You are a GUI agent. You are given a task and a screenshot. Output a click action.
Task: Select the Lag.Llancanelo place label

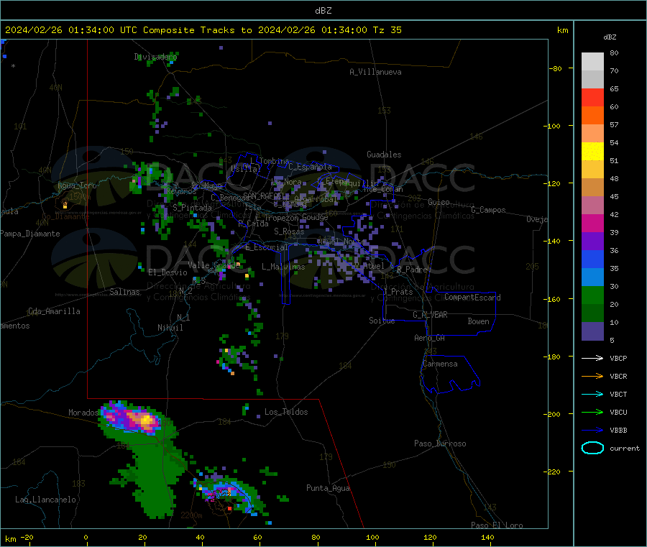click(x=45, y=500)
